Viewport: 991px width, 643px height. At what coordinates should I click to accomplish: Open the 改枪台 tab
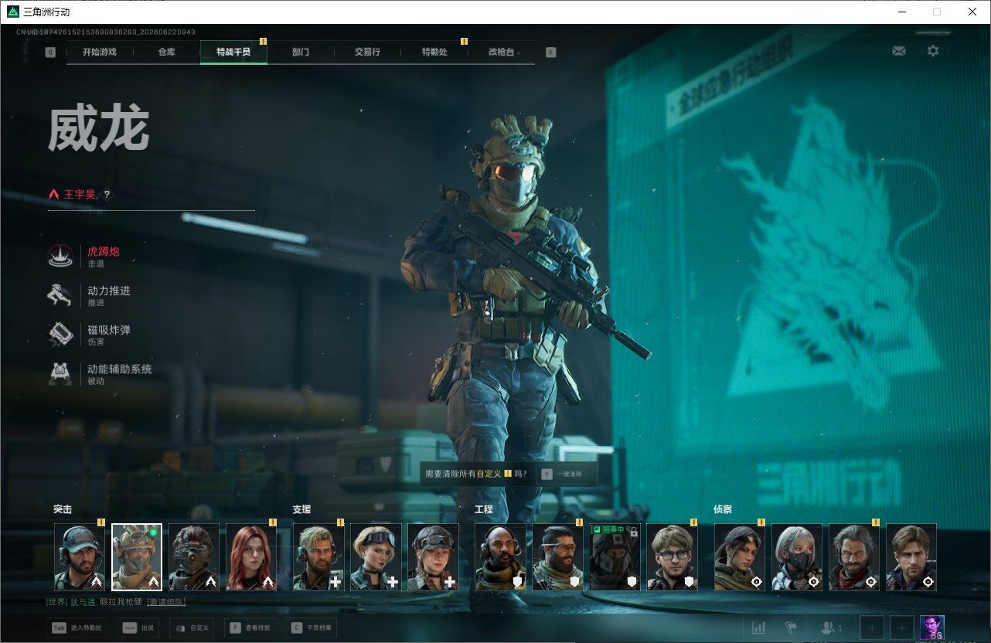[501, 52]
